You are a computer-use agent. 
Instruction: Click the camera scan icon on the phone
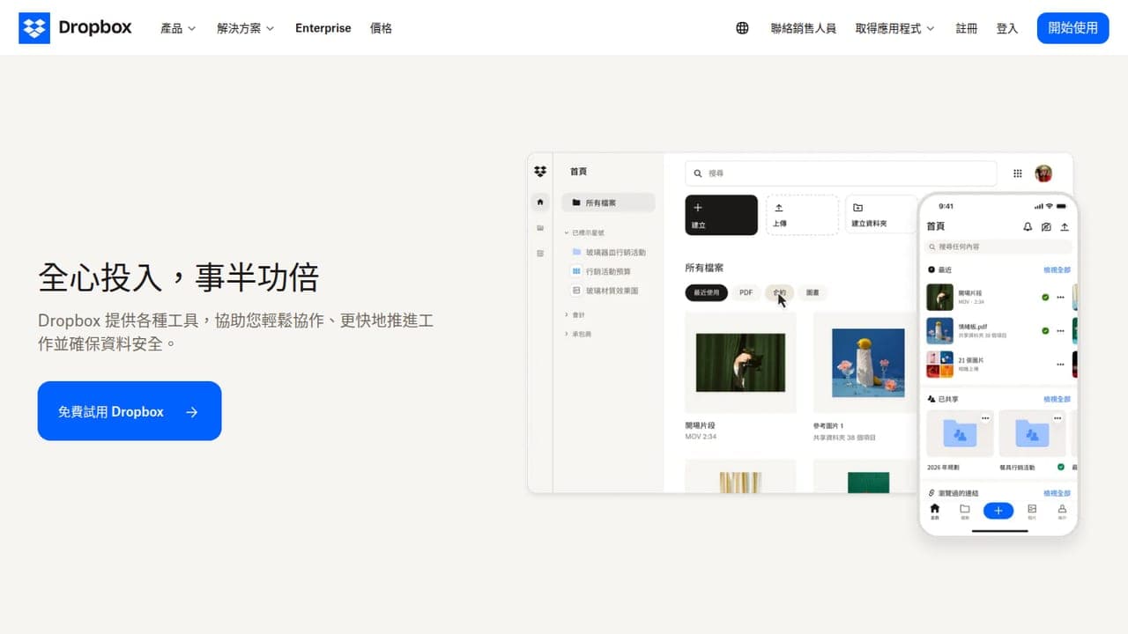tap(1046, 226)
